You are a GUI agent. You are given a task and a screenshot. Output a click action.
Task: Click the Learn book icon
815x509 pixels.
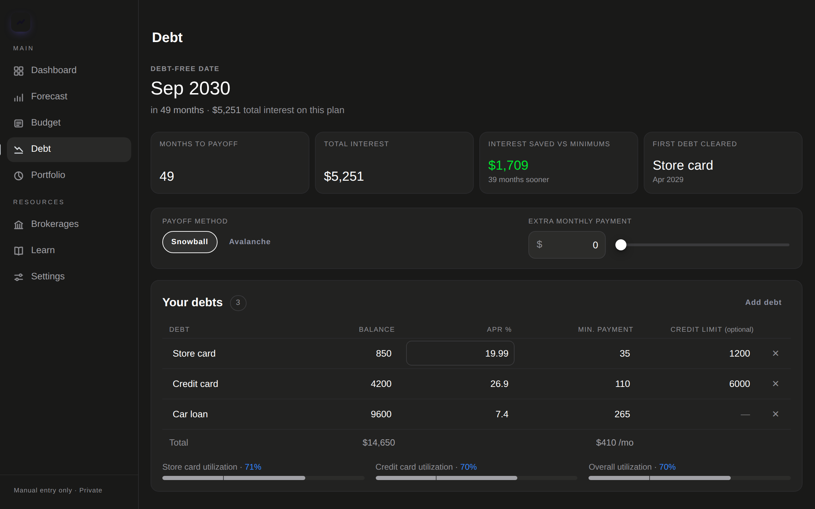click(x=19, y=251)
